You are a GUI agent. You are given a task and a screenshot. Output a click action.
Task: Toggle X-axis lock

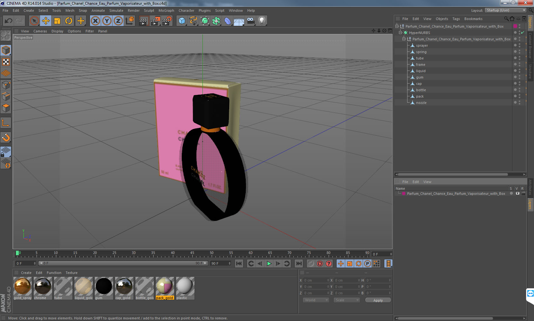(95, 21)
